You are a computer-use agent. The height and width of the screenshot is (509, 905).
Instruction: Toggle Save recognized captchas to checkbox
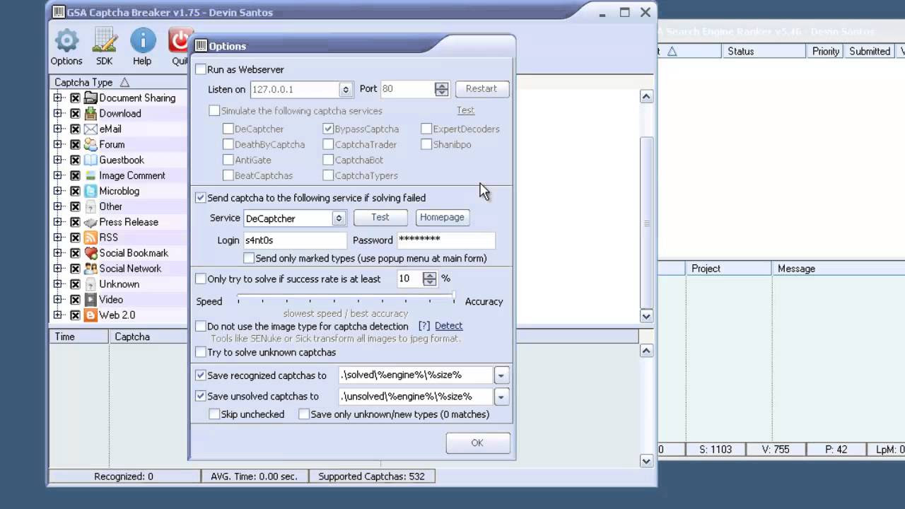[x=201, y=375]
